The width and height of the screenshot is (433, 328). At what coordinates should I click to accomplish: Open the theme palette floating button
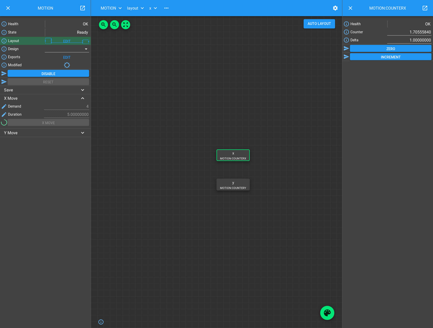327,313
